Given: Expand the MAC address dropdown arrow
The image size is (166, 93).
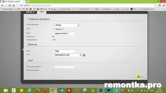Looking at the screenshot, I should pos(80,55).
